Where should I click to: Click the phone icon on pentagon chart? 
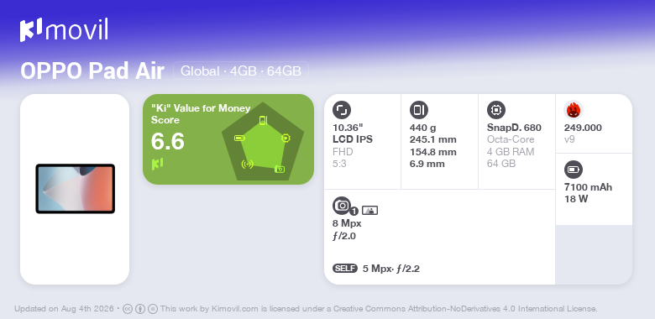coord(263,121)
